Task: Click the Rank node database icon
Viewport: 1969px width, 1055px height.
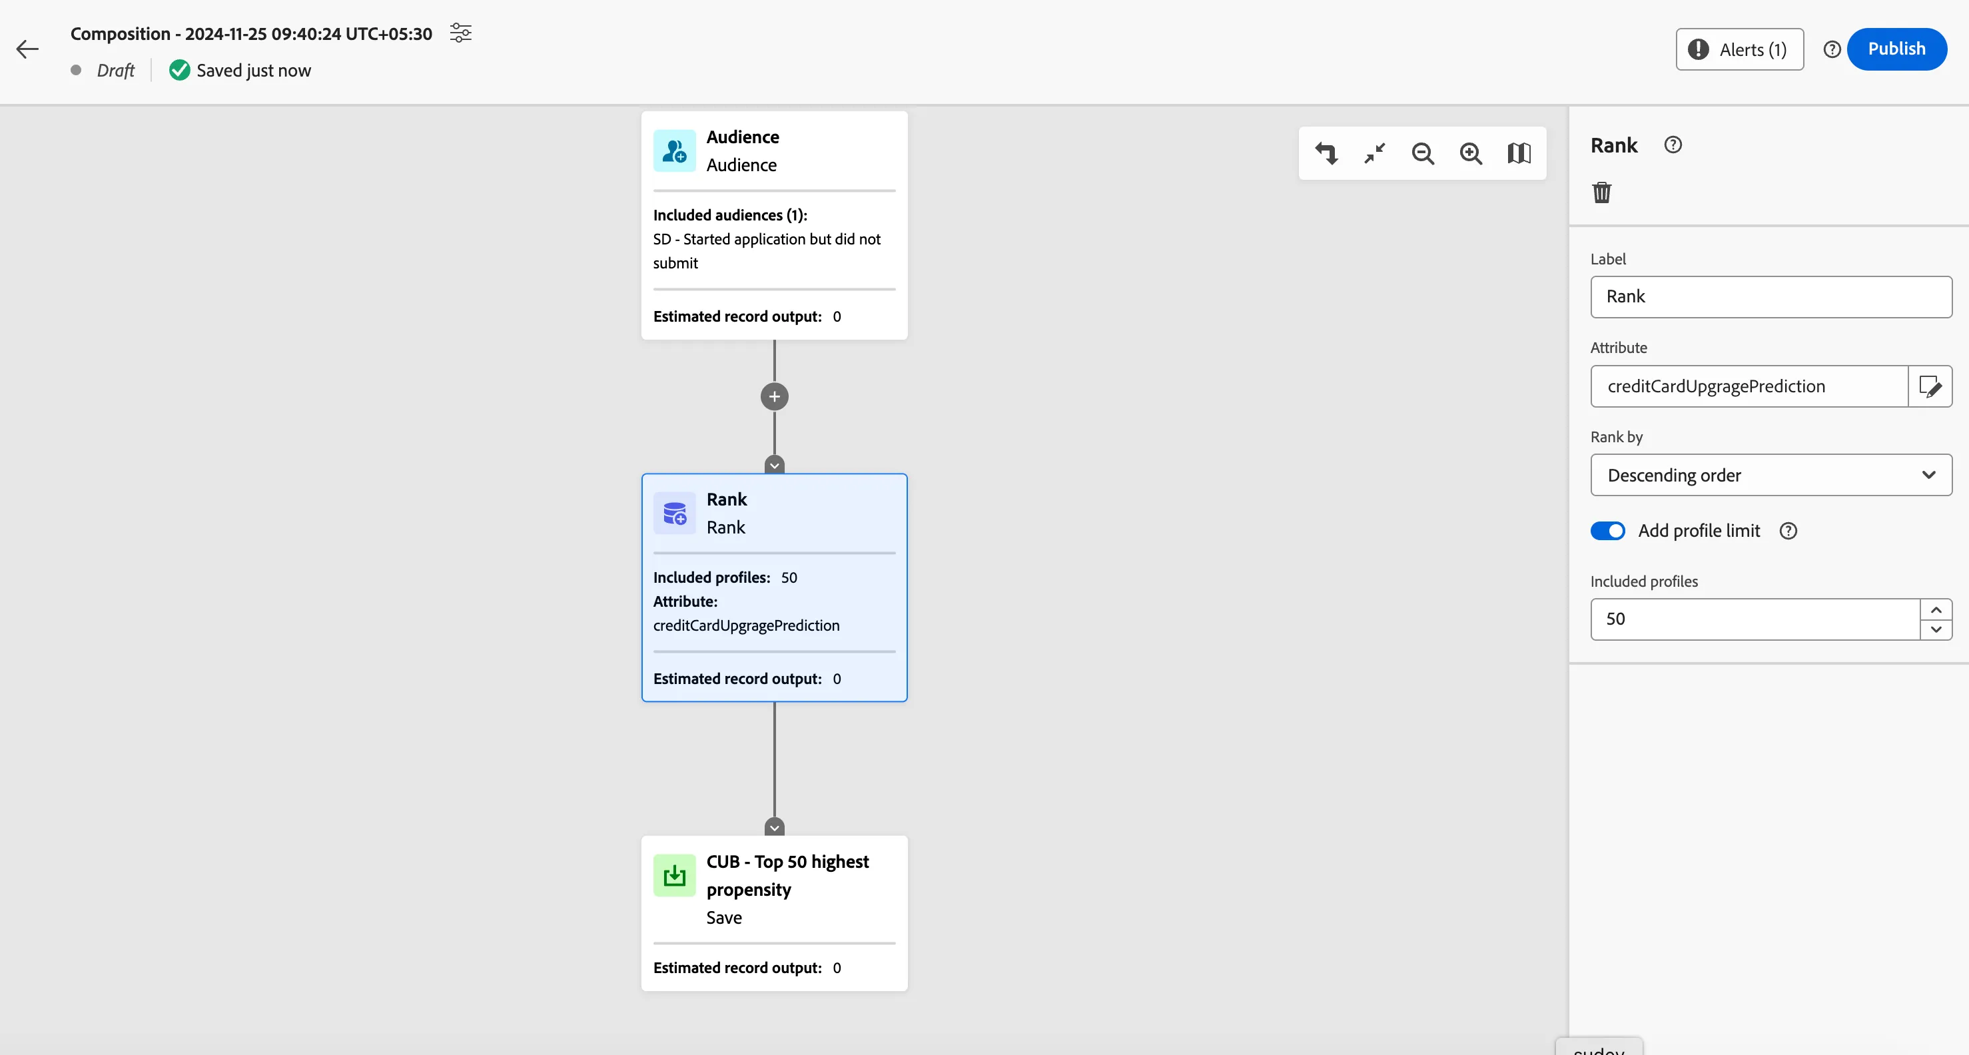Action: 674,513
